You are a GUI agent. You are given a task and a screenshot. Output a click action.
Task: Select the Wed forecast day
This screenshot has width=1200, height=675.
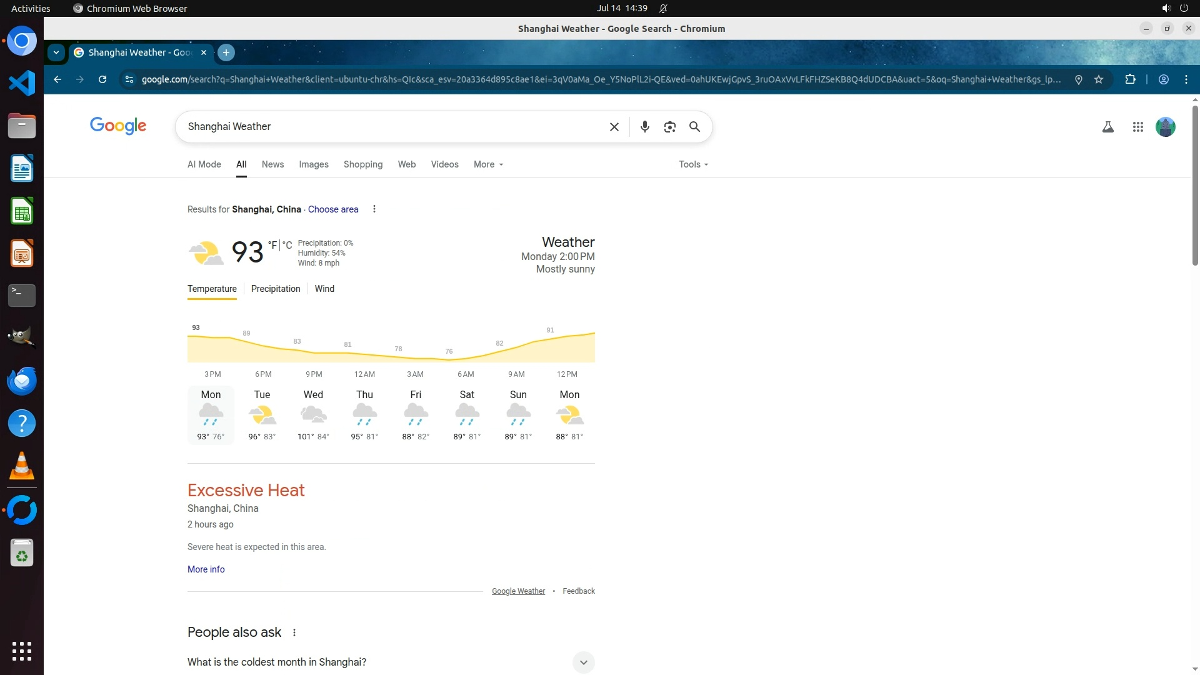click(x=313, y=415)
